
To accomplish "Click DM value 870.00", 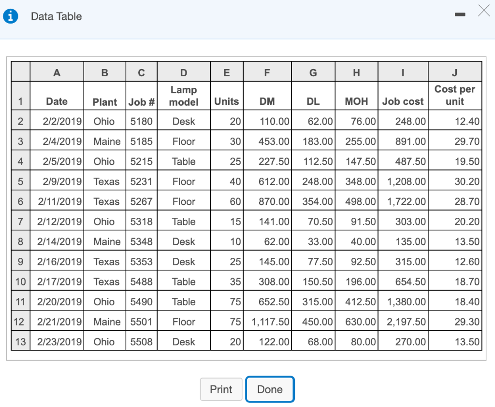I will [267, 200].
